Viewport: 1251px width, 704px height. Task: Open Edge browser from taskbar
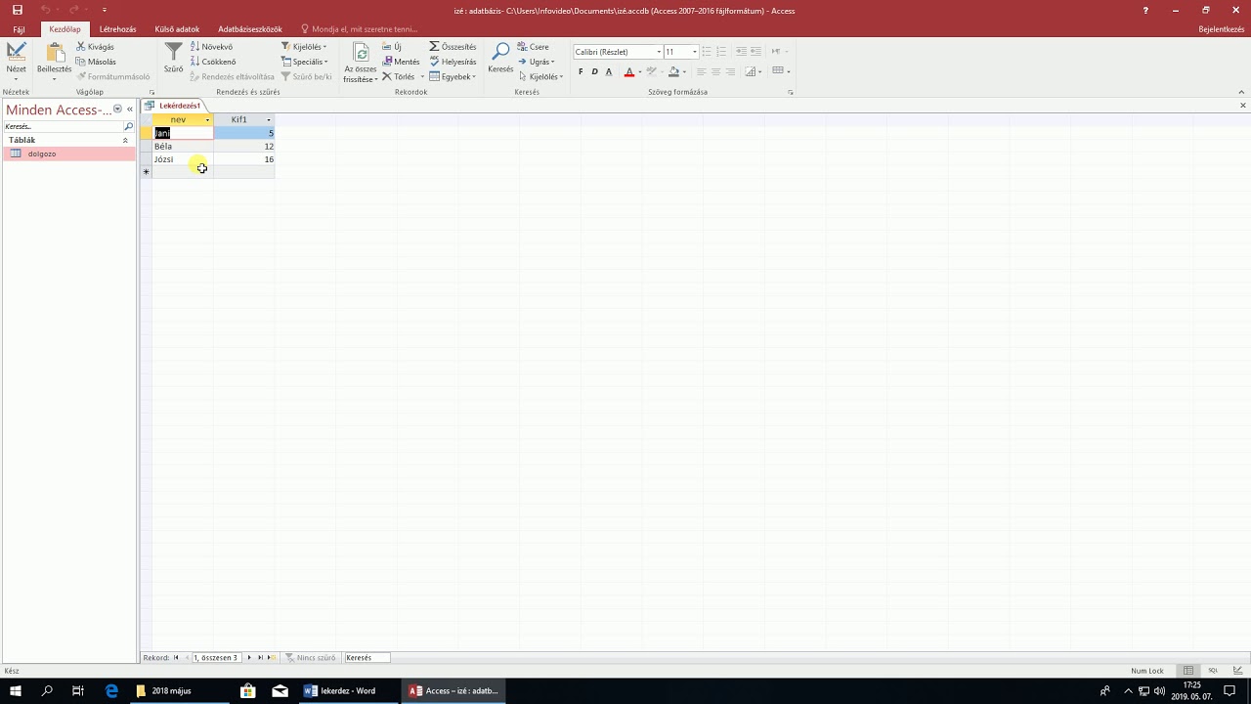pos(111,690)
